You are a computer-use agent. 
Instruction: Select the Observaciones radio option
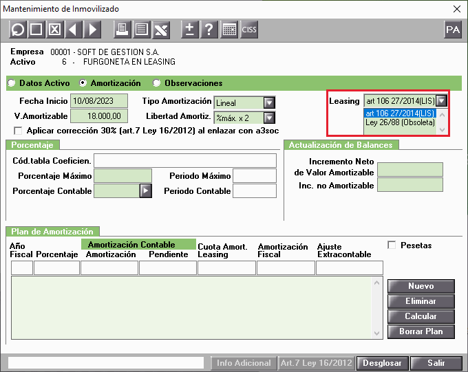[156, 83]
